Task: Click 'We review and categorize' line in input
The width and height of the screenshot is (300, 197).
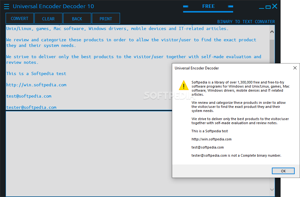Action: click(x=131, y=40)
